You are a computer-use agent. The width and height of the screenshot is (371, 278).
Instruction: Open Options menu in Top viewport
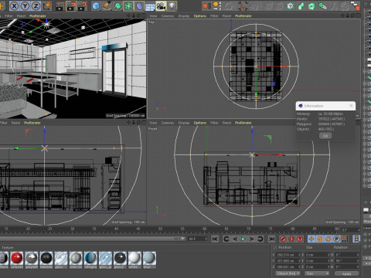coord(200,16)
